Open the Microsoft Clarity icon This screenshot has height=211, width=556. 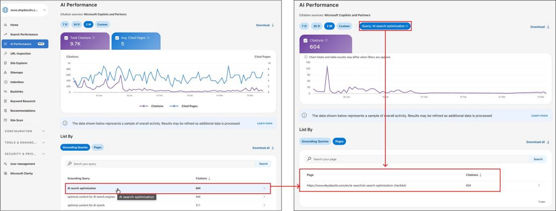(x=6, y=173)
